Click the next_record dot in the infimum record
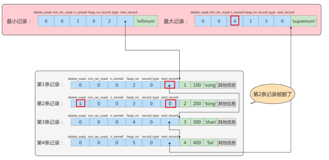 click(x=125, y=21)
